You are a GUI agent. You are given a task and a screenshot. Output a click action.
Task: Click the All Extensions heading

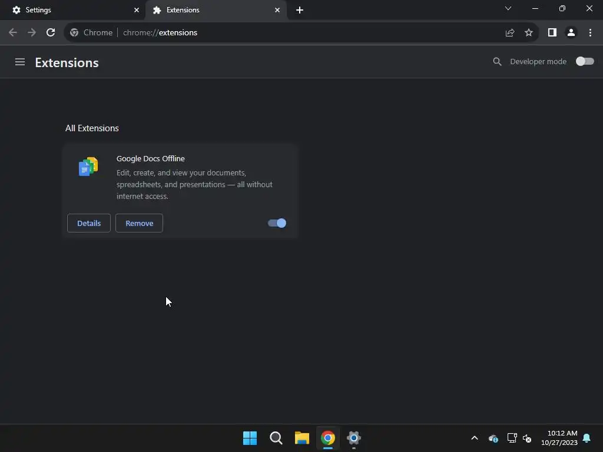92,128
